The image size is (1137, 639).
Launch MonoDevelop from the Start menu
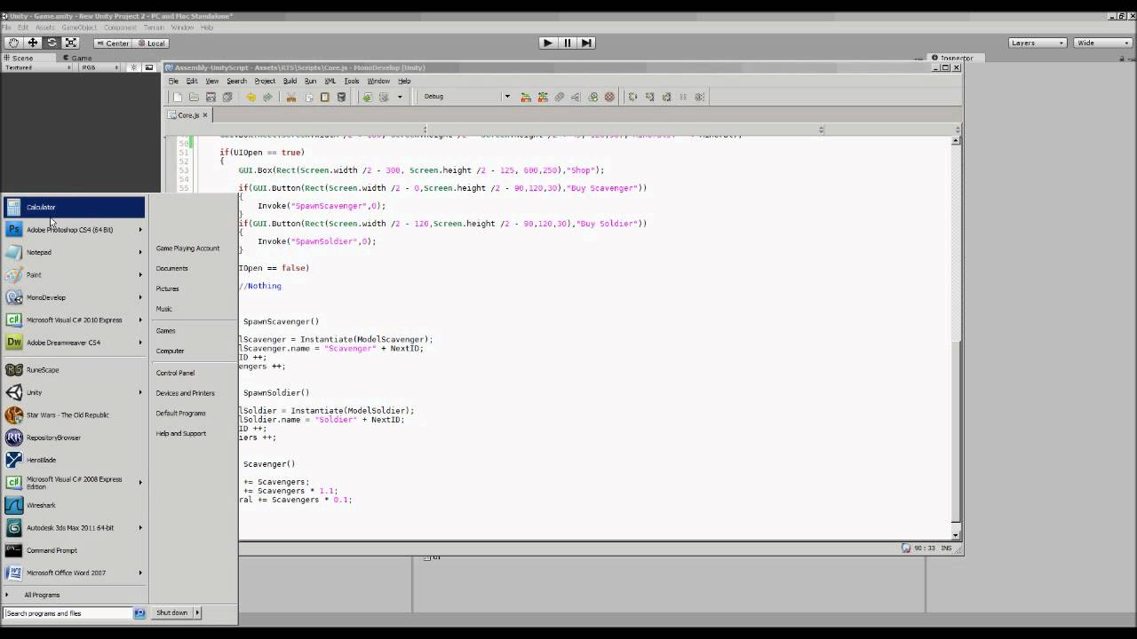tap(69, 297)
